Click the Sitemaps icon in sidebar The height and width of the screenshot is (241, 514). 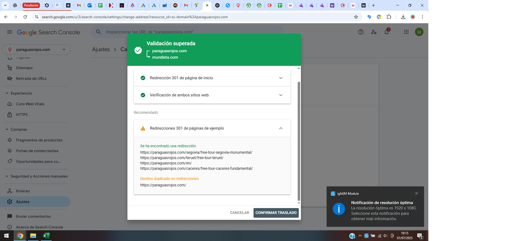pyautogui.click(x=10, y=68)
